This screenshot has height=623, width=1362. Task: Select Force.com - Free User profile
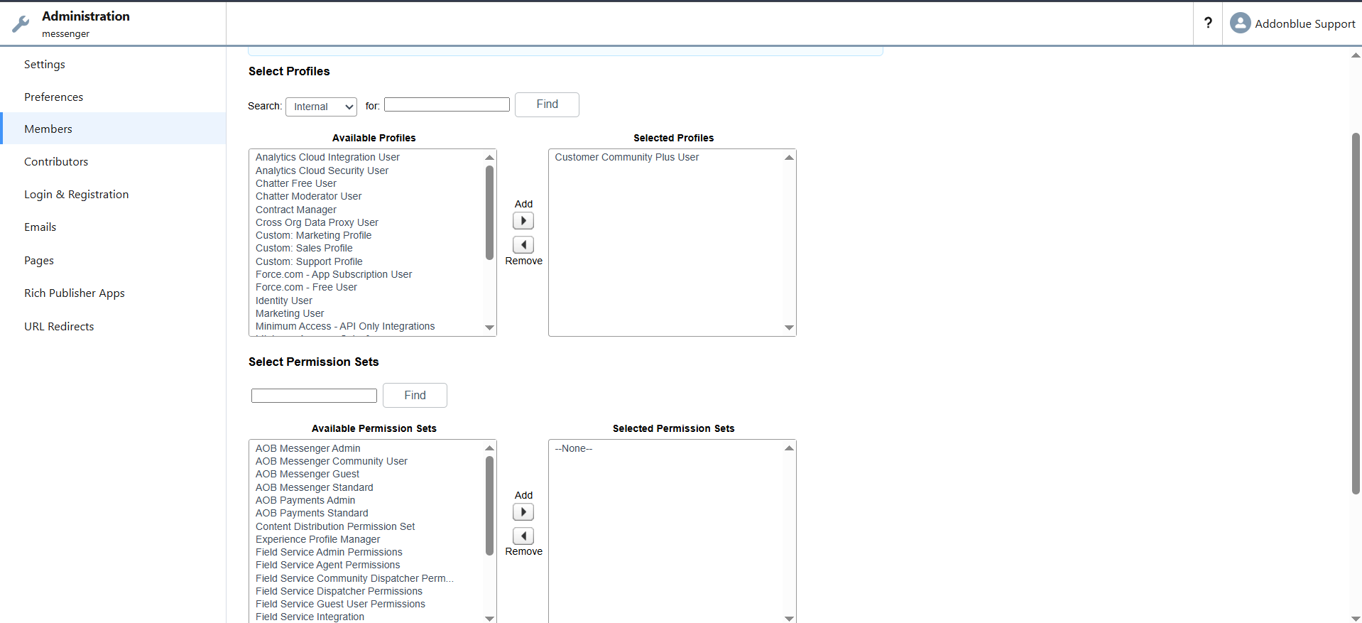point(306,287)
